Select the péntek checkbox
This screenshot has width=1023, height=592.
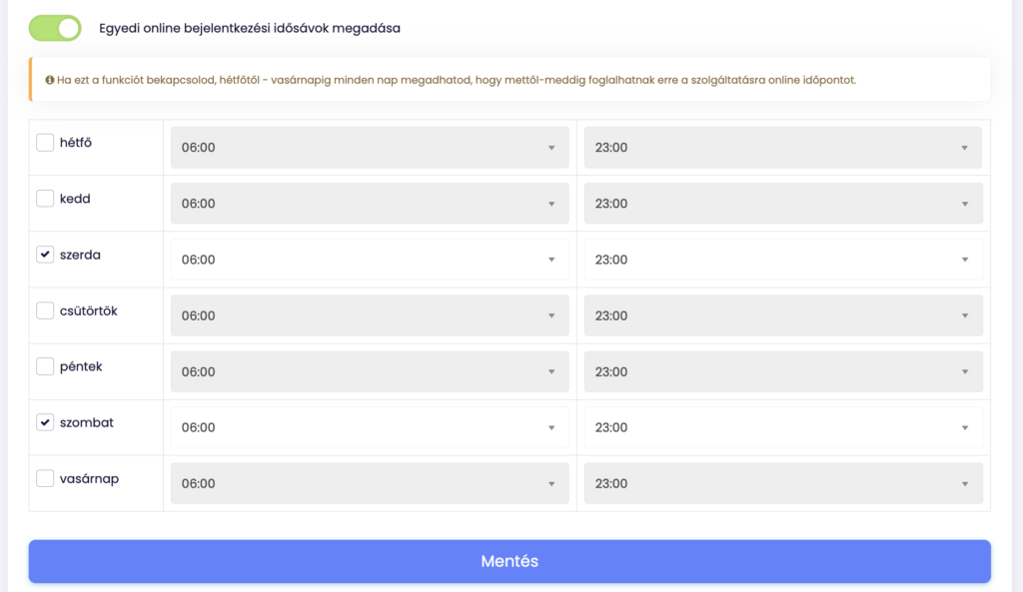coord(45,366)
